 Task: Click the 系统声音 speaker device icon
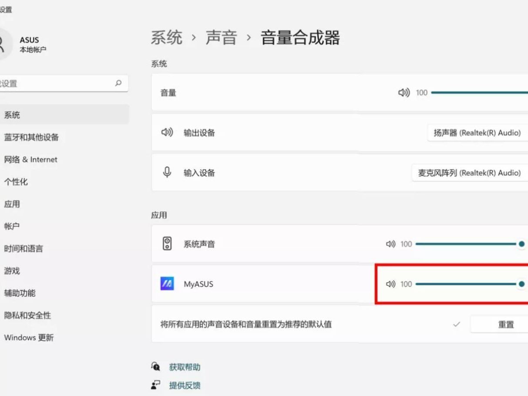pos(167,244)
